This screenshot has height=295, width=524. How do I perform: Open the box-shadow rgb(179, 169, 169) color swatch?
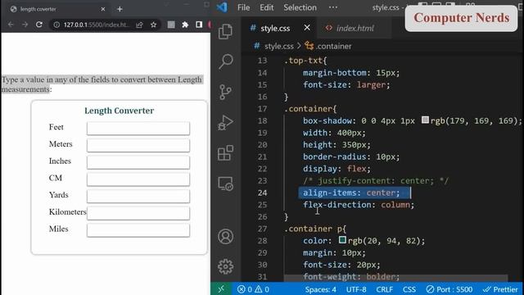[425, 120]
